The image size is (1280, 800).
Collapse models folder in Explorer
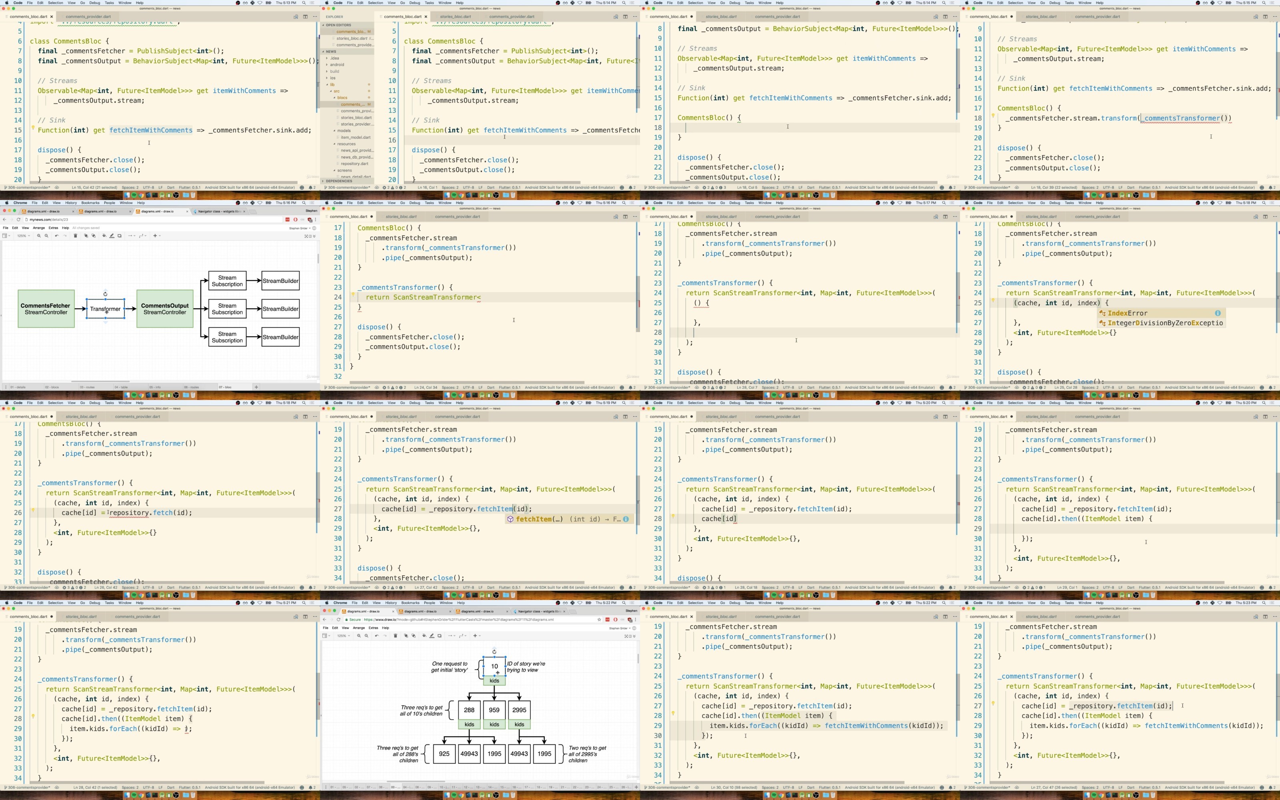click(x=346, y=131)
